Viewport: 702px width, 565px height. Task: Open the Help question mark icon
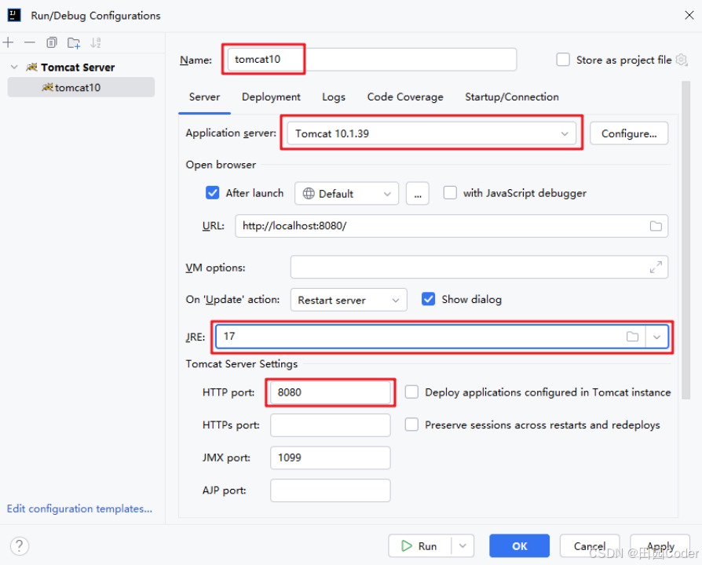[x=19, y=545]
